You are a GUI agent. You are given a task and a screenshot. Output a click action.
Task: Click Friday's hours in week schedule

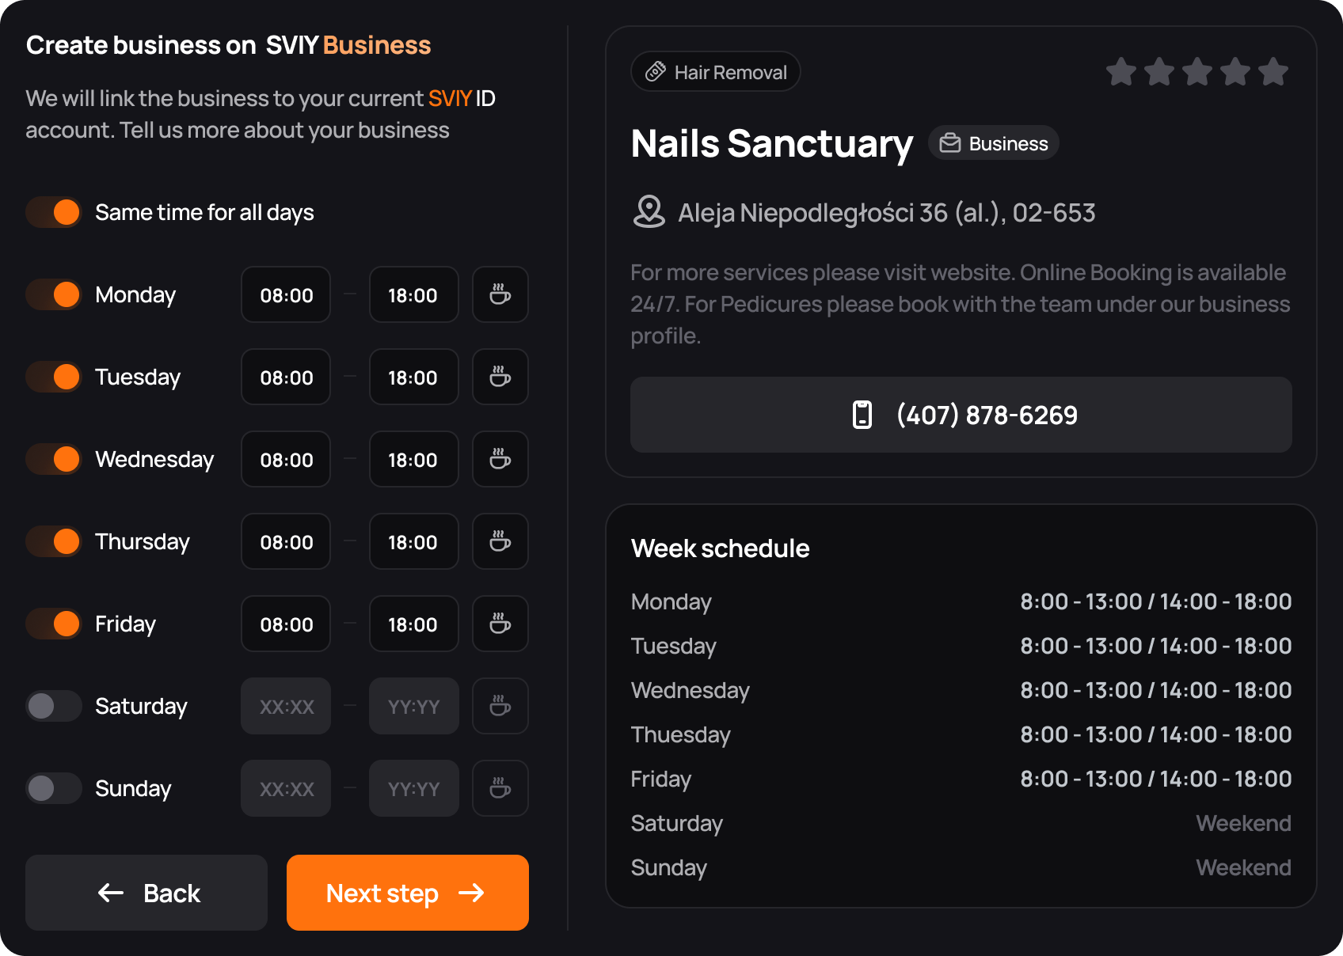click(x=1156, y=779)
